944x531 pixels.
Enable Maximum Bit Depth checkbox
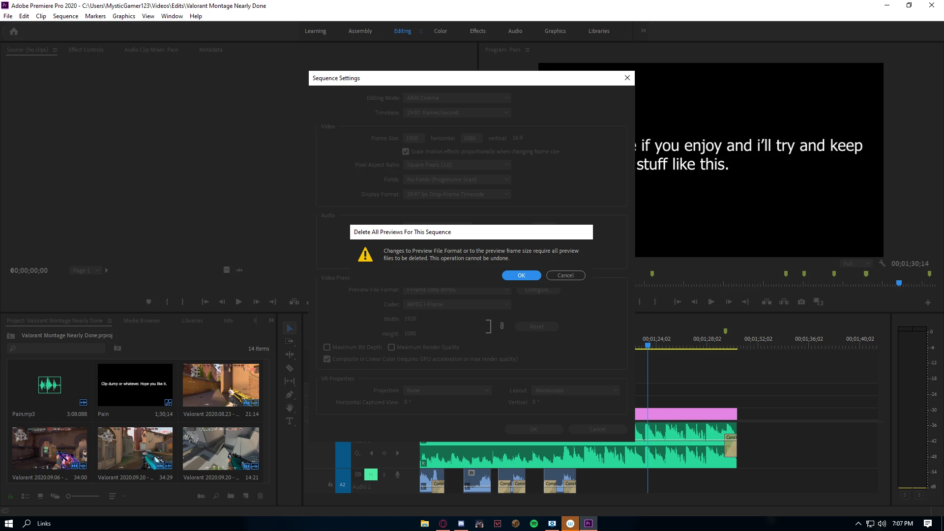tap(327, 347)
